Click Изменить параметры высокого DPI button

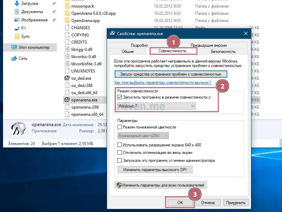pos(155,170)
